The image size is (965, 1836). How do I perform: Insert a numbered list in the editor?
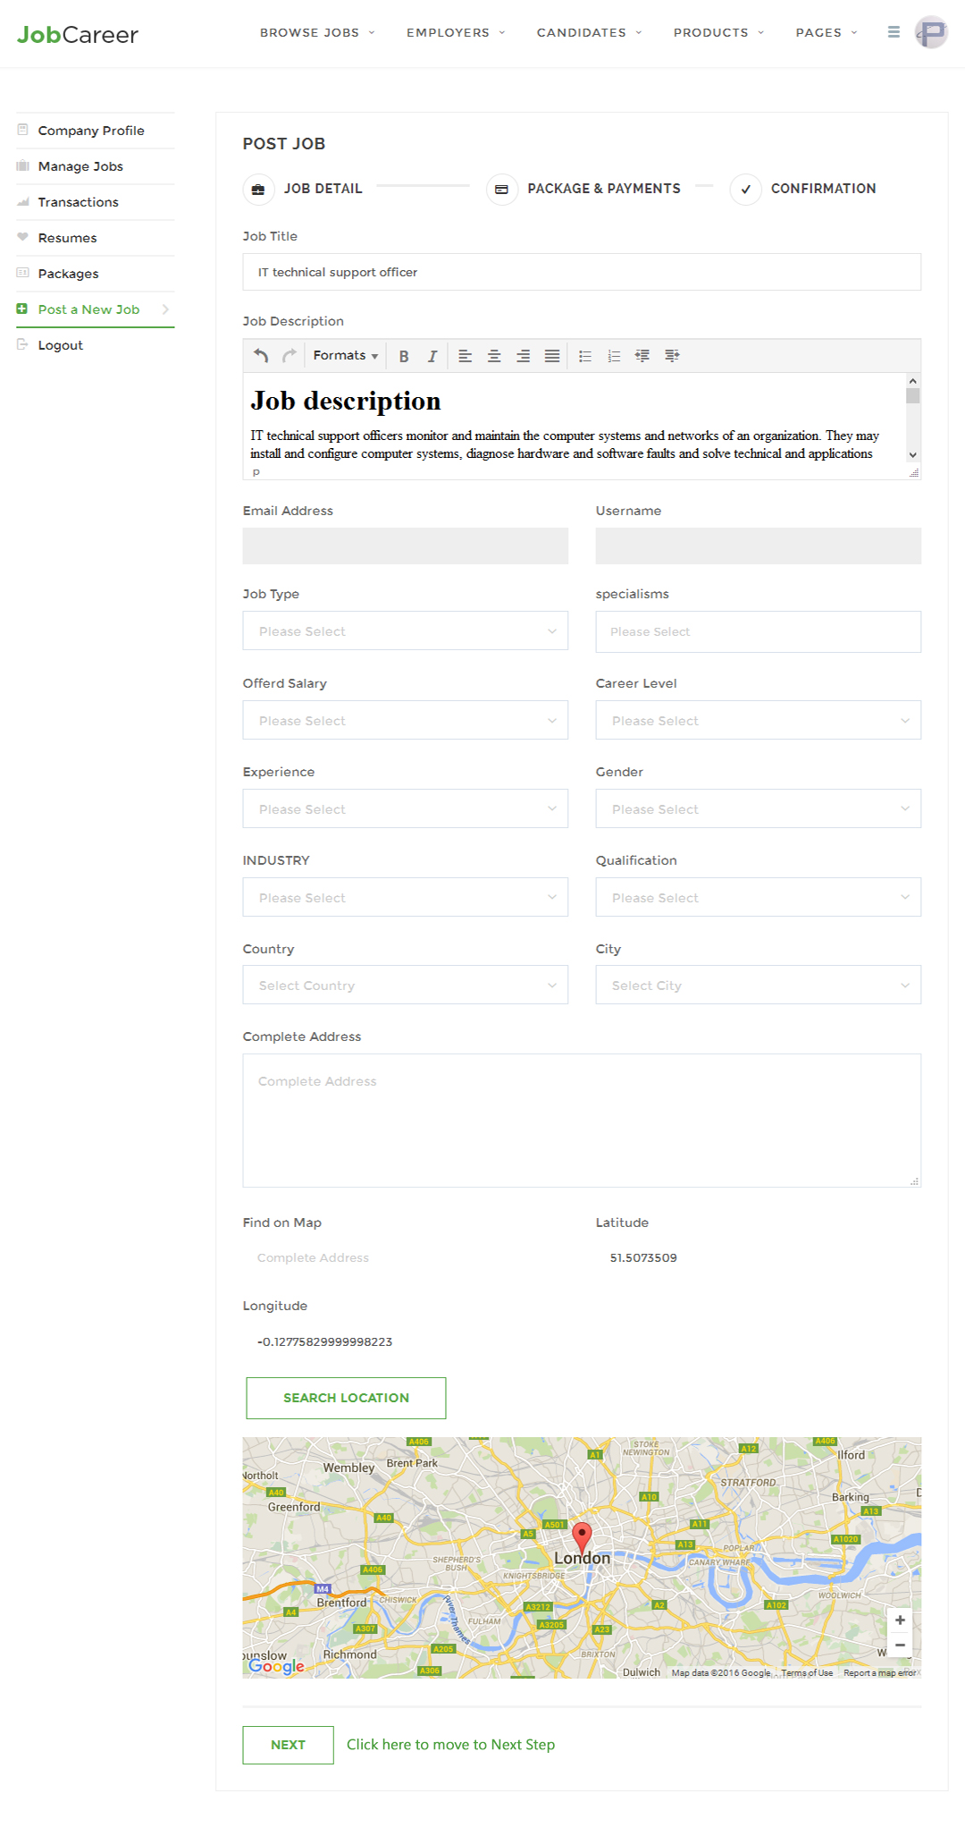coord(614,356)
